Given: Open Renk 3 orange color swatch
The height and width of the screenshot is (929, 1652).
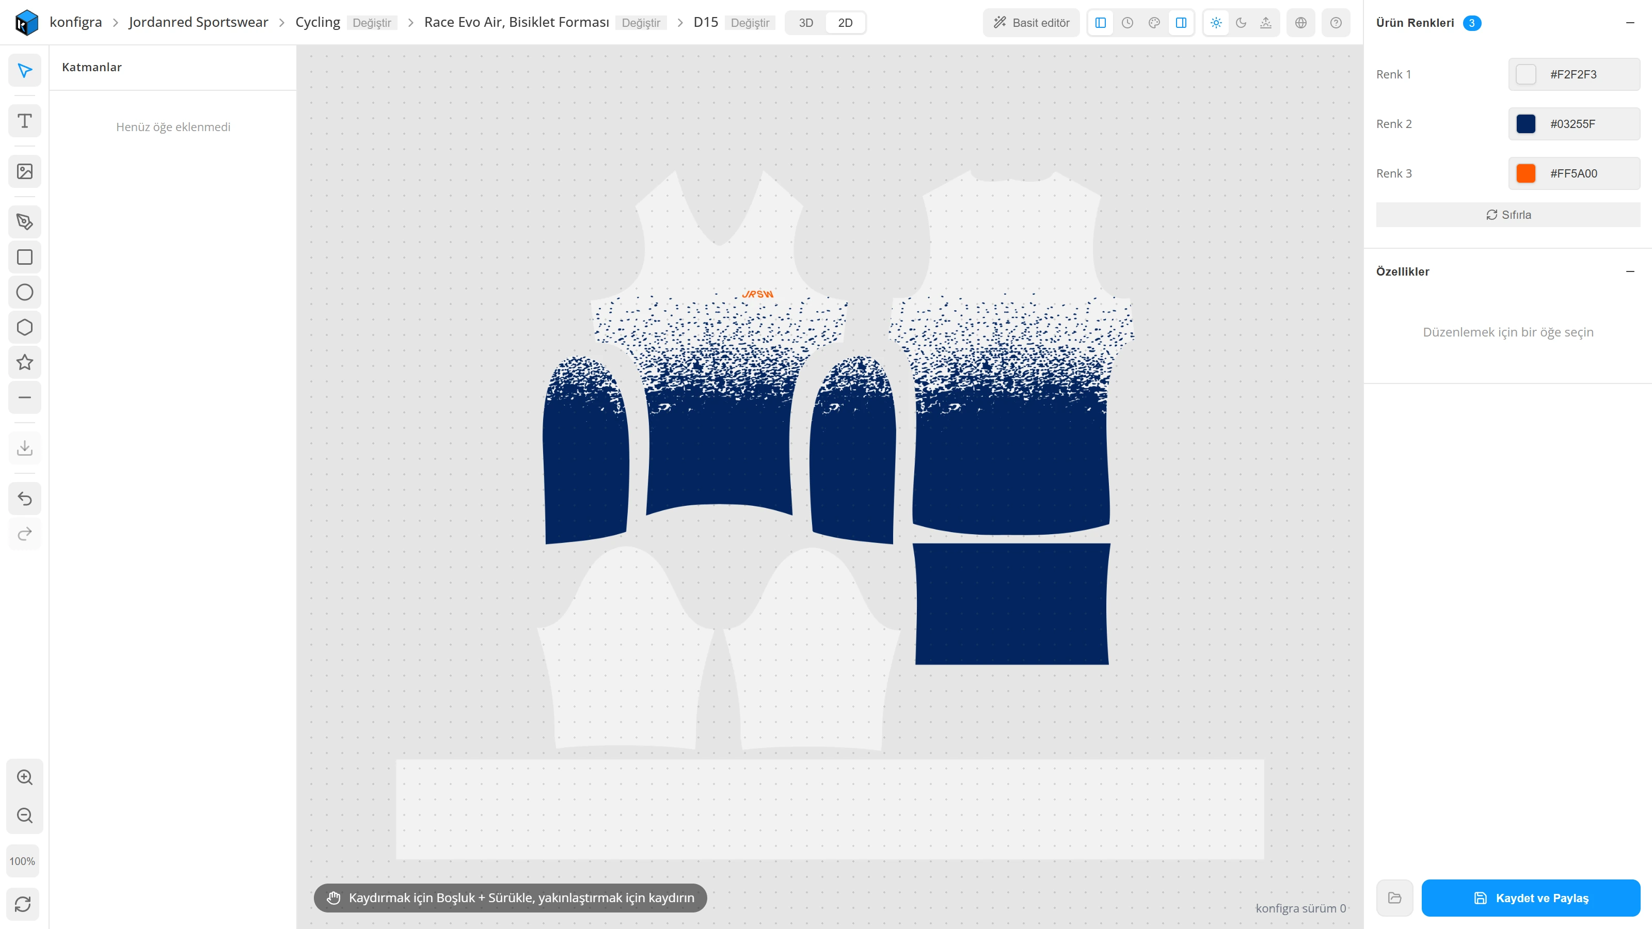Looking at the screenshot, I should coord(1526,173).
